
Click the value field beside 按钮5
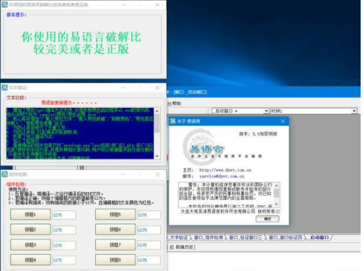(x=149, y=215)
